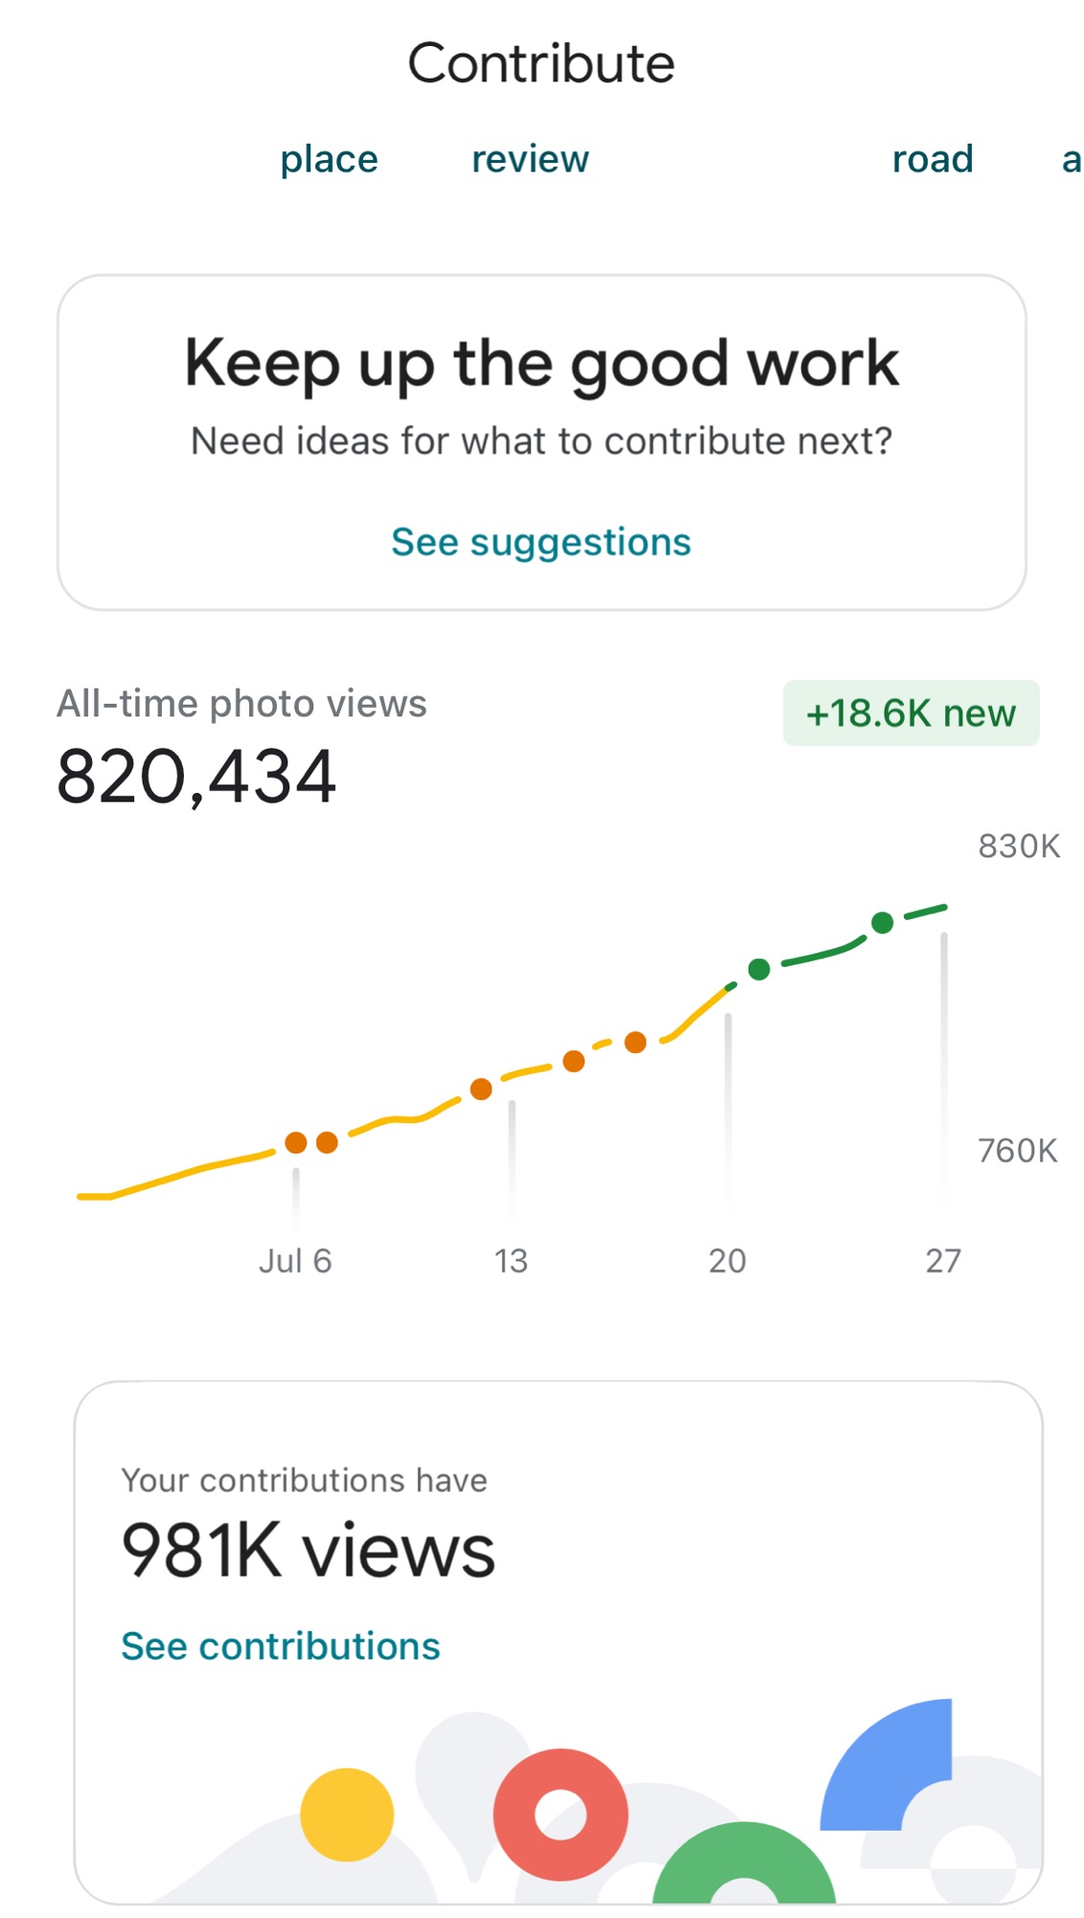This screenshot has width=1084, height=1918.
Task: Tap the yellow circle illustration
Action: (x=347, y=1814)
